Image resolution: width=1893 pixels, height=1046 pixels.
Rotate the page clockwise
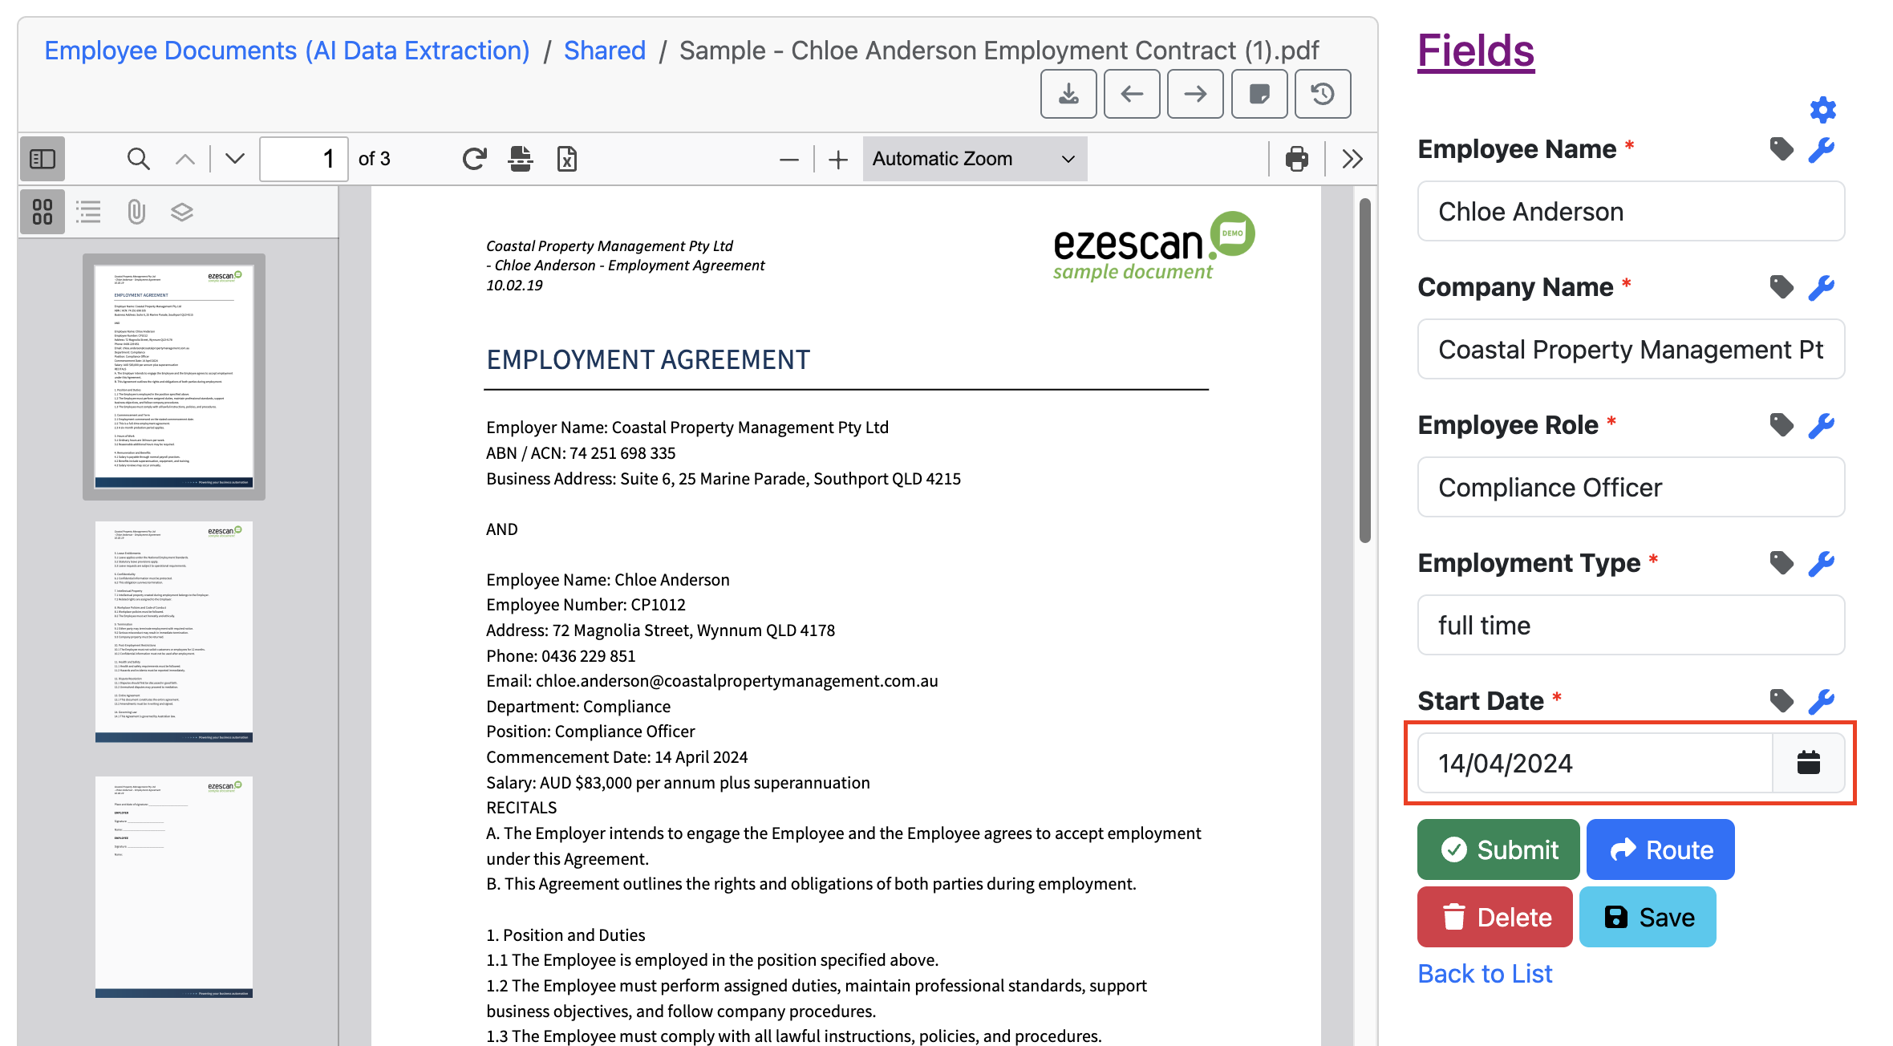(474, 159)
